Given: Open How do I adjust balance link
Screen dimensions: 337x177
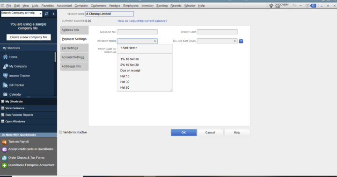Looking at the screenshot, I should click(x=142, y=21).
